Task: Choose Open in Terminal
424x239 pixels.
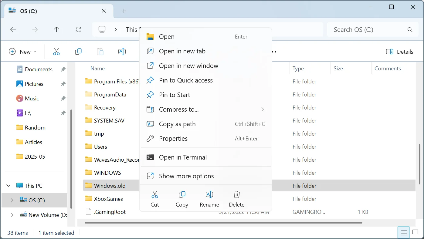Action: pos(205,157)
